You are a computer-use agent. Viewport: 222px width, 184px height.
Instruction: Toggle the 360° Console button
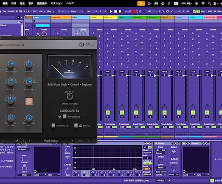pos(65,116)
